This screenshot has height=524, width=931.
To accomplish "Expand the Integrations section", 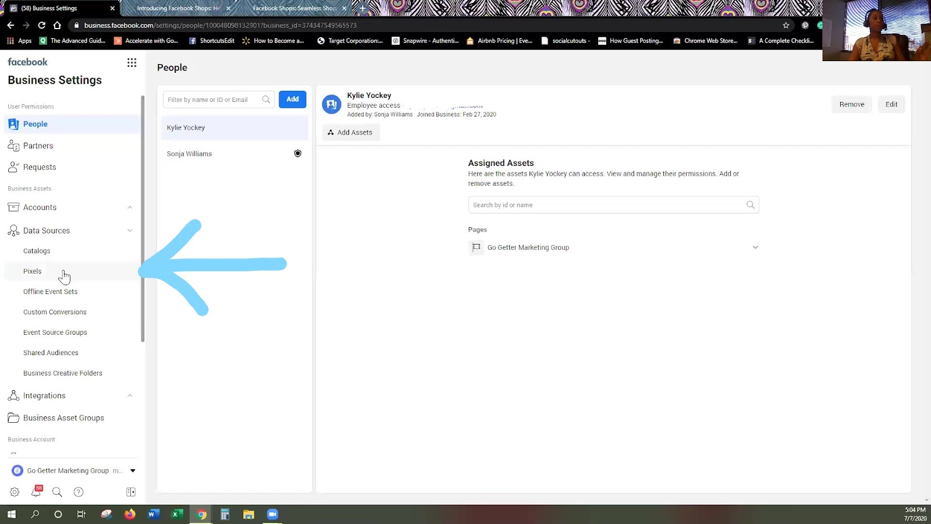I will coord(130,396).
